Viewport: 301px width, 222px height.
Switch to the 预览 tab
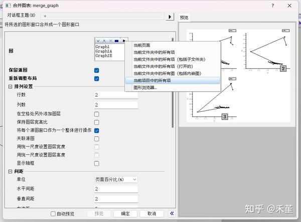[184, 18]
